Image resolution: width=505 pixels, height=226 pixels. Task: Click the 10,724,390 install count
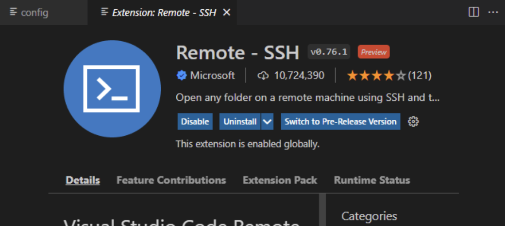click(299, 76)
